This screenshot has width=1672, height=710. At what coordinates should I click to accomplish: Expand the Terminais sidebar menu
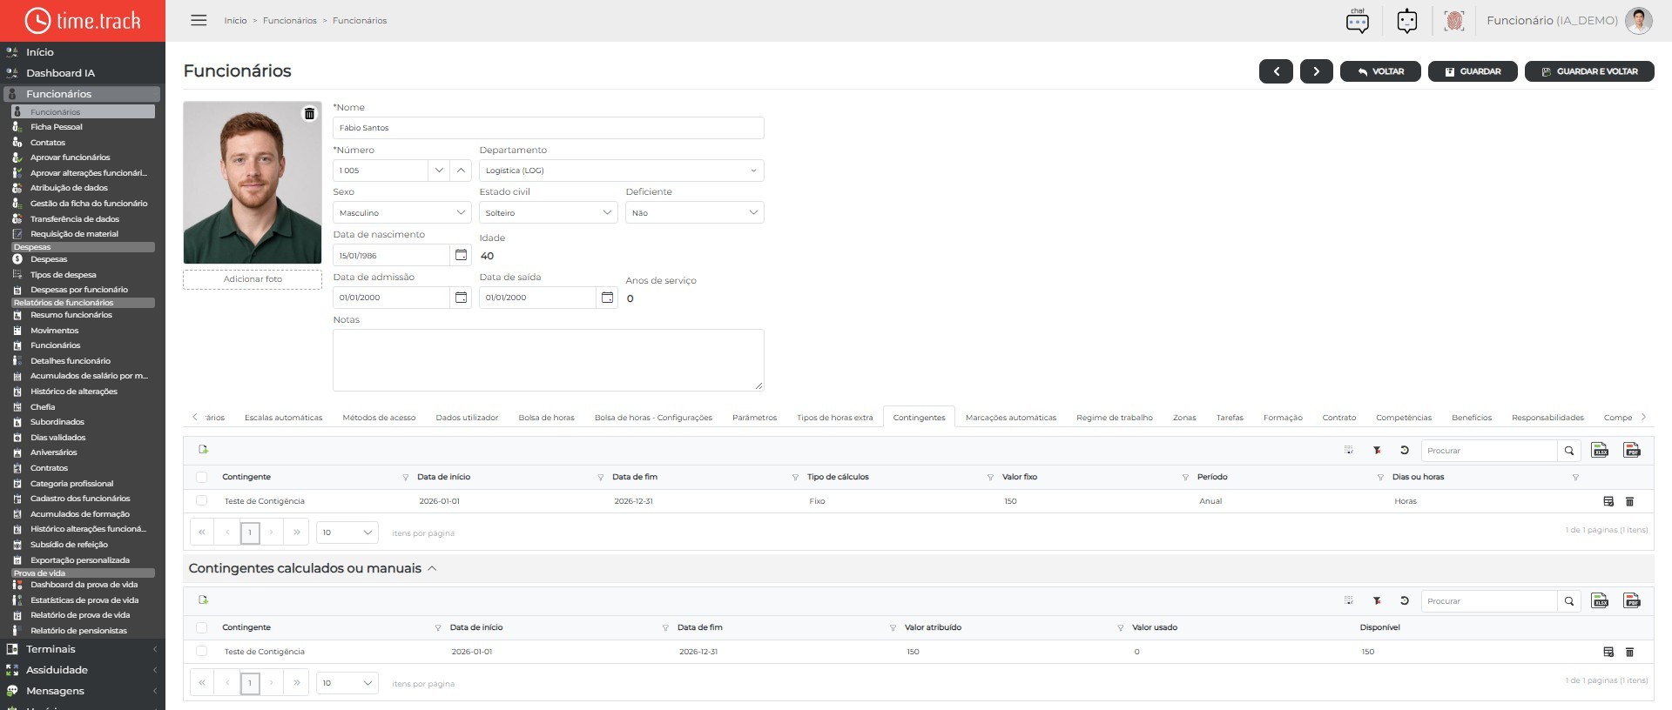tap(83, 649)
